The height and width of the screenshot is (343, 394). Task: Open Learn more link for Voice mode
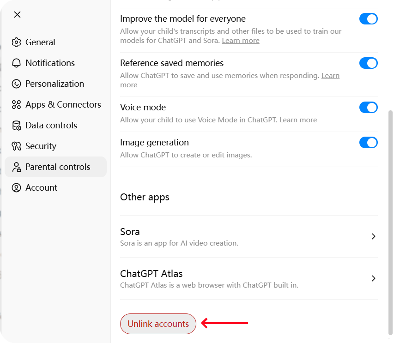coord(298,120)
